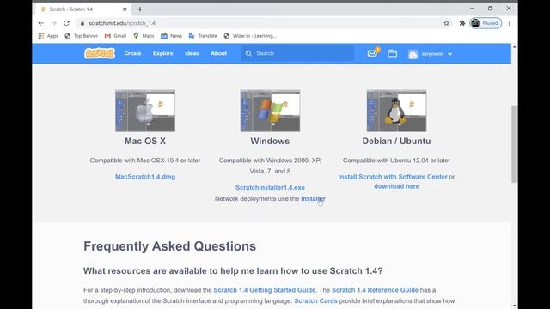Open the extensions puzzle icon
Image resolution: width=550 pixels, height=309 pixels.
click(462, 23)
